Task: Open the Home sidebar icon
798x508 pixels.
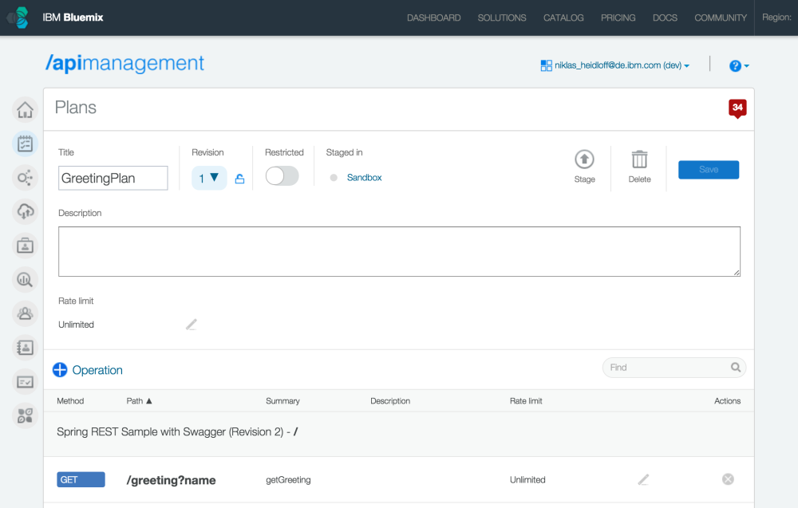Action: pos(25,109)
